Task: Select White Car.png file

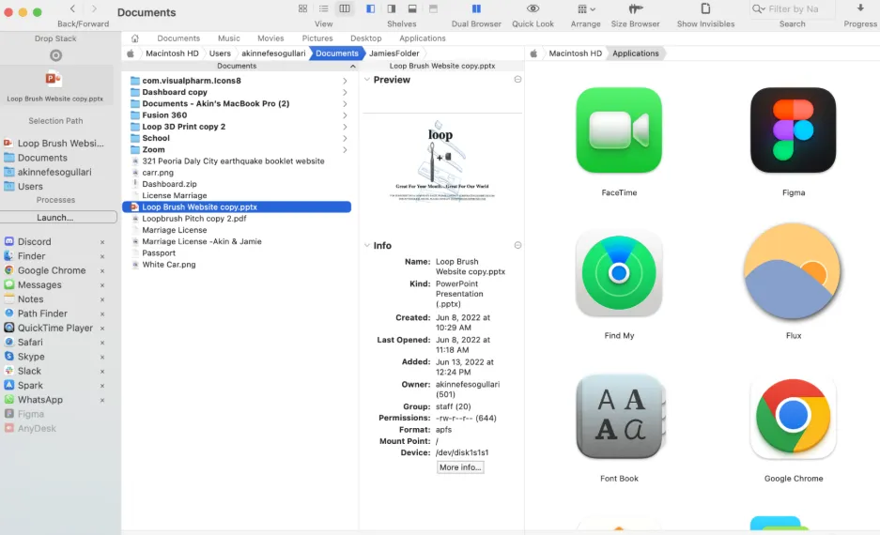Action: click(168, 265)
